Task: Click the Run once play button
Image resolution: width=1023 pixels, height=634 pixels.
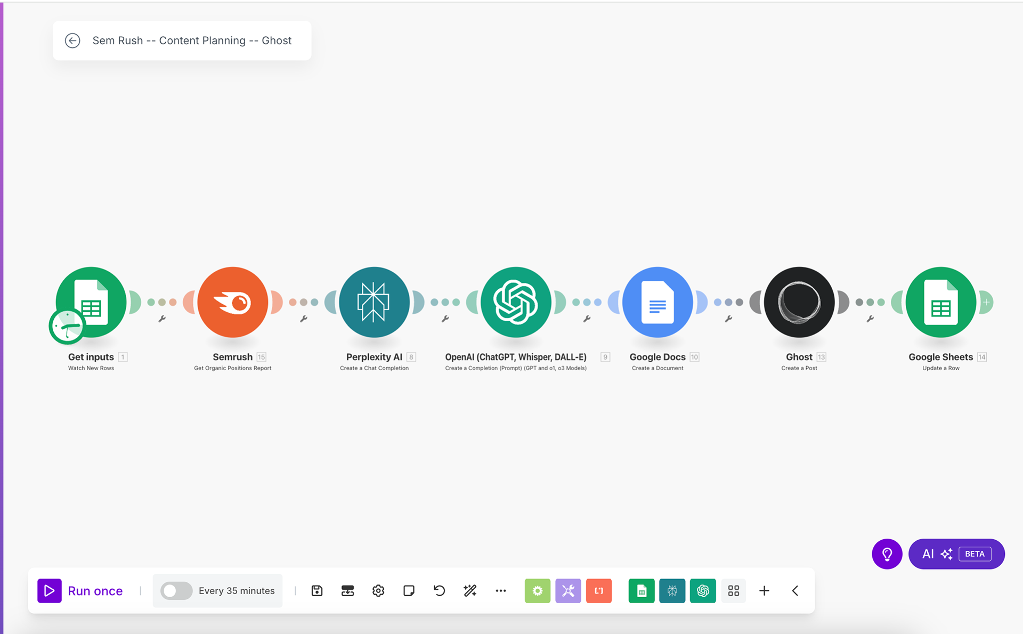Action: click(50, 590)
